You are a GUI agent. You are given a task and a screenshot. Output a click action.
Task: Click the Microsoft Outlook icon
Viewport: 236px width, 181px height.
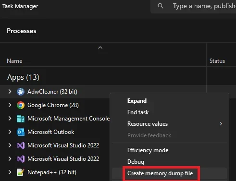pyautogui.click(x=21, y=132)
